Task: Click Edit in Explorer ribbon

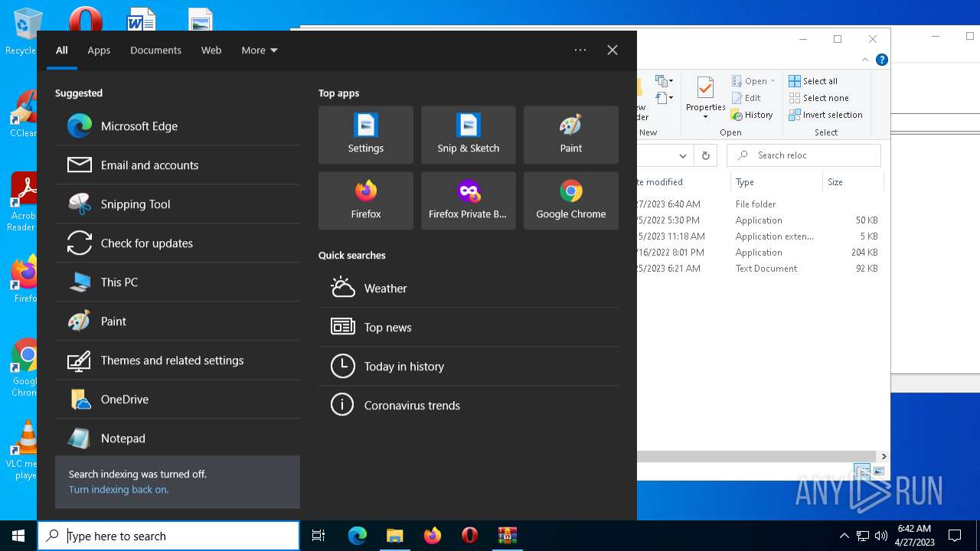Action: tap(746, 98)
